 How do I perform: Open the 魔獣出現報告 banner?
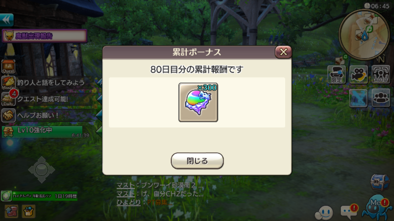click(x=45, y=36)
